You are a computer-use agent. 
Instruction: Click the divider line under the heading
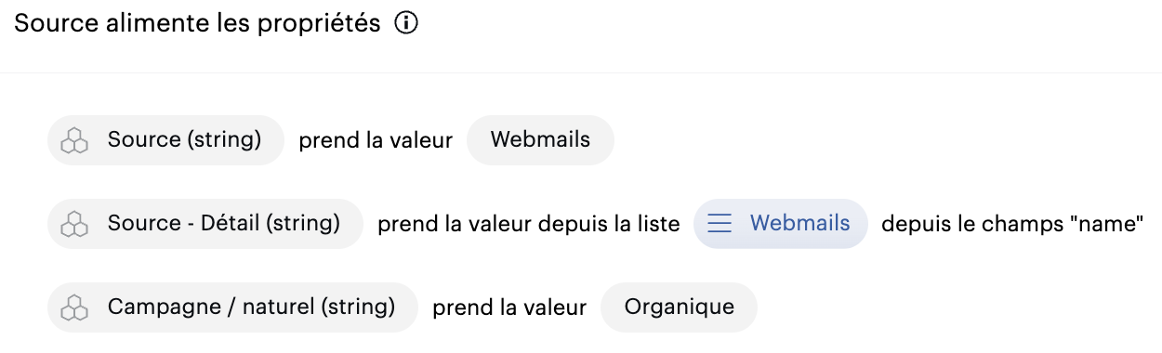[x=581, y=72]
